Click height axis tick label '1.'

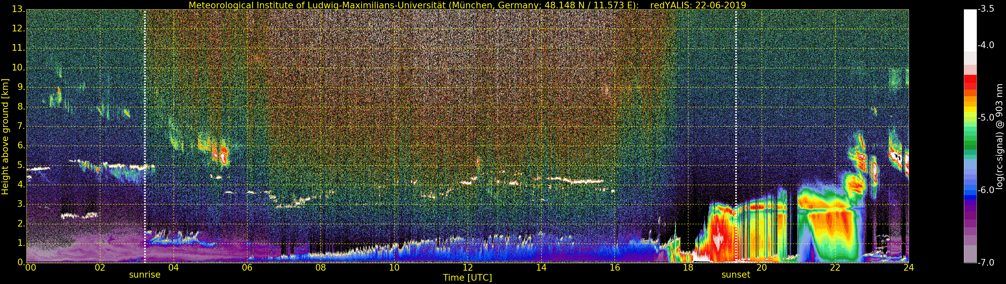click(21, 243)
